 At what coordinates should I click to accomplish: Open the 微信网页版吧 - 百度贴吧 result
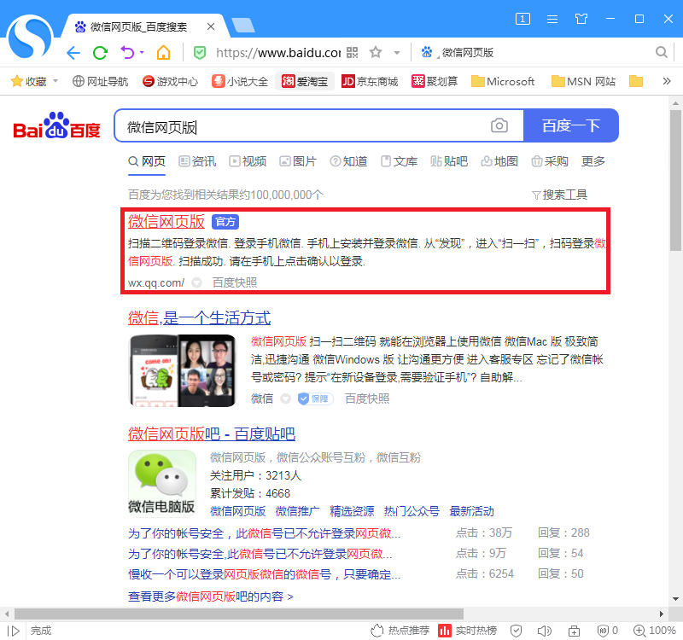[x=212, y=434]
